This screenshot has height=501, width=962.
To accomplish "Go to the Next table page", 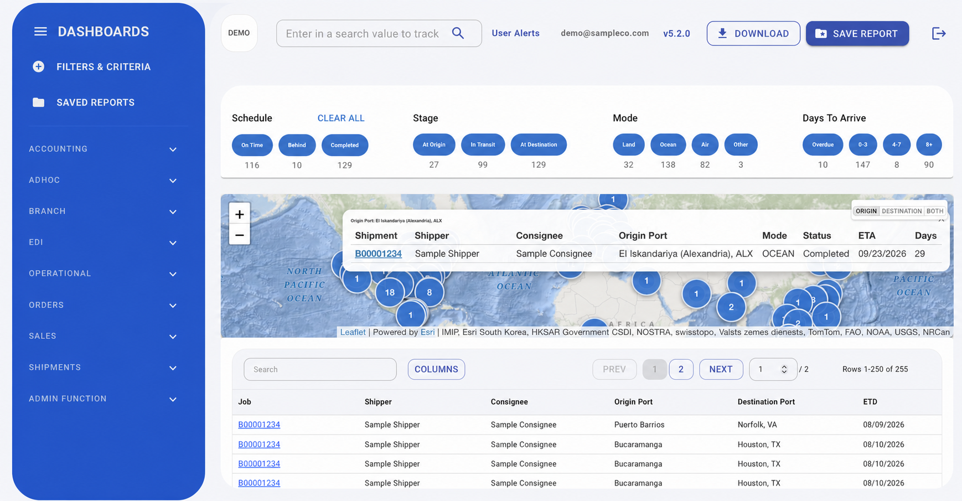I will pos(721,369).
